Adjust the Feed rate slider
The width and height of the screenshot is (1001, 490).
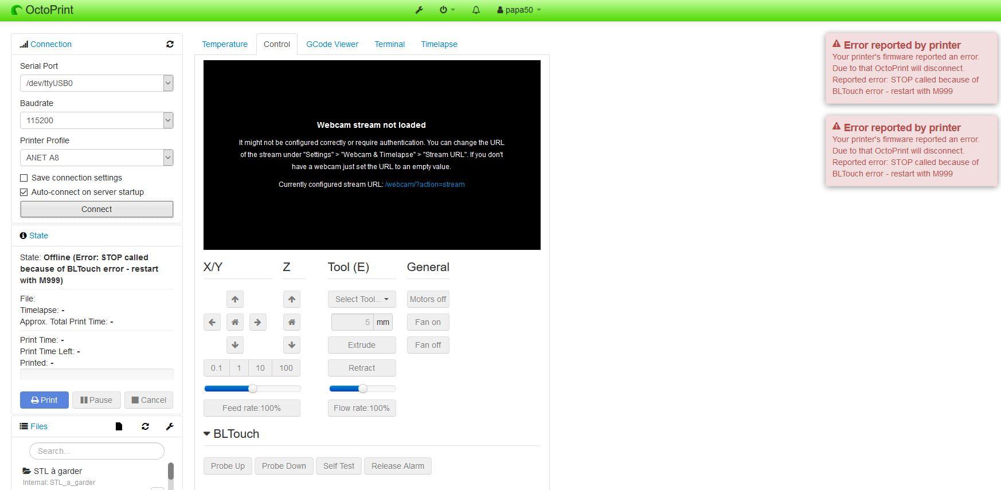253,389
